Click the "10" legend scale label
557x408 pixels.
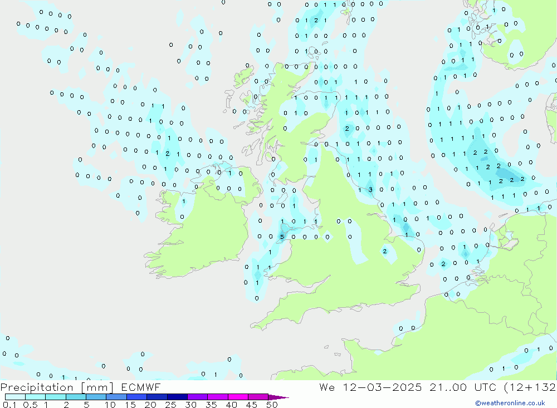point(110,405)
